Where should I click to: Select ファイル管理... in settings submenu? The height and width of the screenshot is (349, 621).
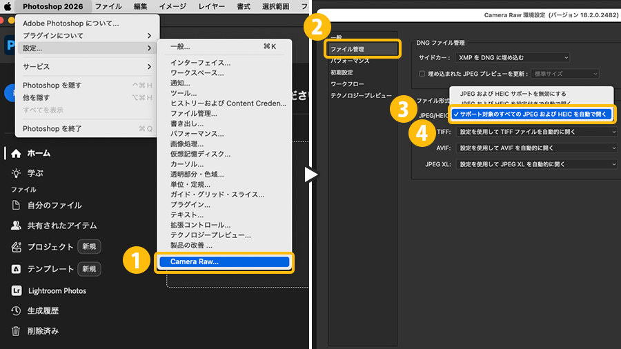[x=224, y=114]
